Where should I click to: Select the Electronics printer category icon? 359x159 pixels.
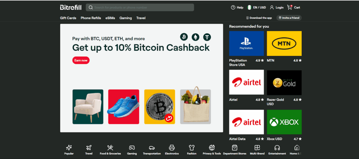172,147
